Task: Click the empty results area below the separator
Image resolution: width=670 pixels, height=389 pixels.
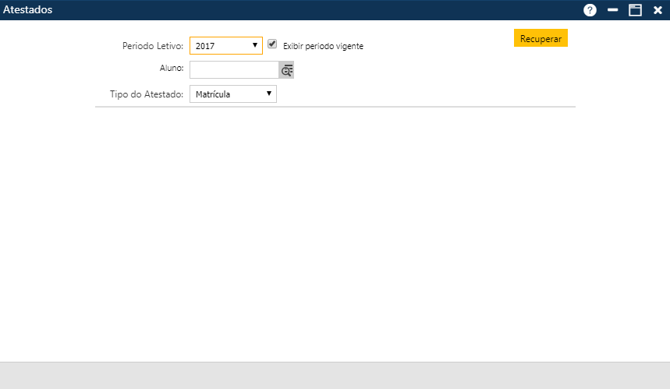Action: pos(335,234)
